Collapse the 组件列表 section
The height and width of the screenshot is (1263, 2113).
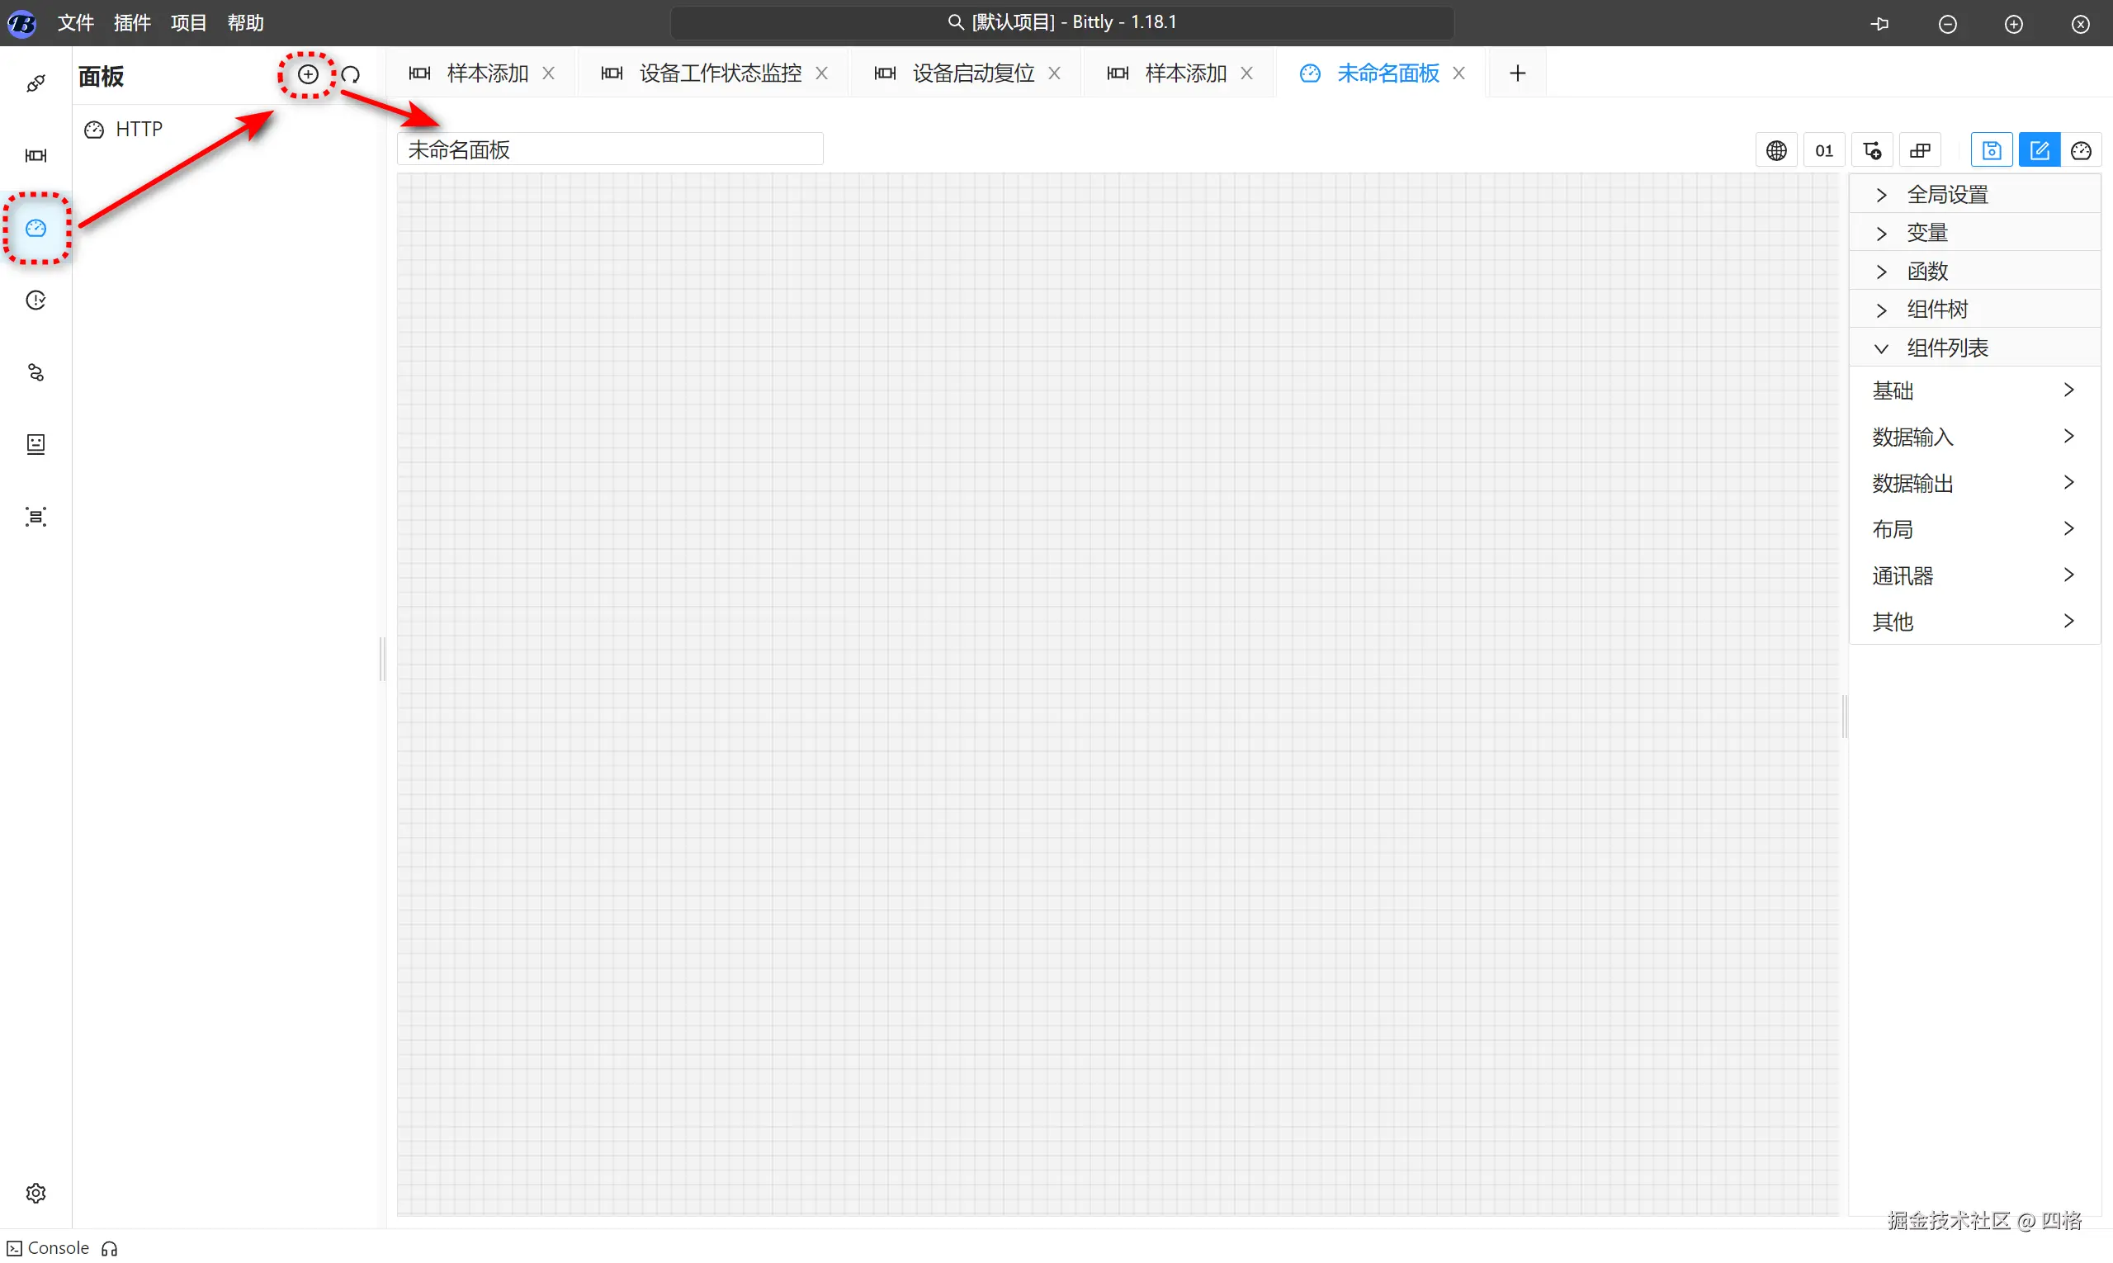point(1946,348)
